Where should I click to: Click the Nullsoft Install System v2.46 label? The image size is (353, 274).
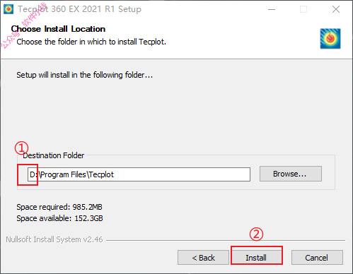tap(54, 239)
